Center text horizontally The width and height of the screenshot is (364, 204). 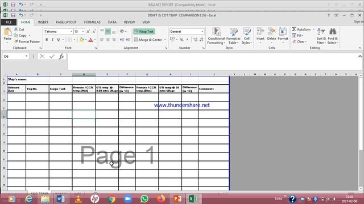[108, 40]
